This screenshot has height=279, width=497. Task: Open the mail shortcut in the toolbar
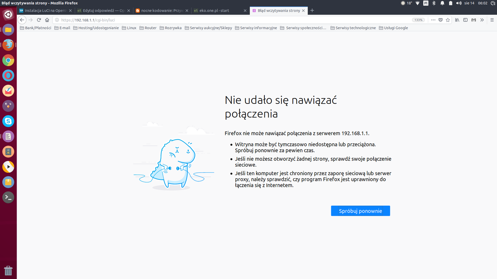(x=474, y=20)
